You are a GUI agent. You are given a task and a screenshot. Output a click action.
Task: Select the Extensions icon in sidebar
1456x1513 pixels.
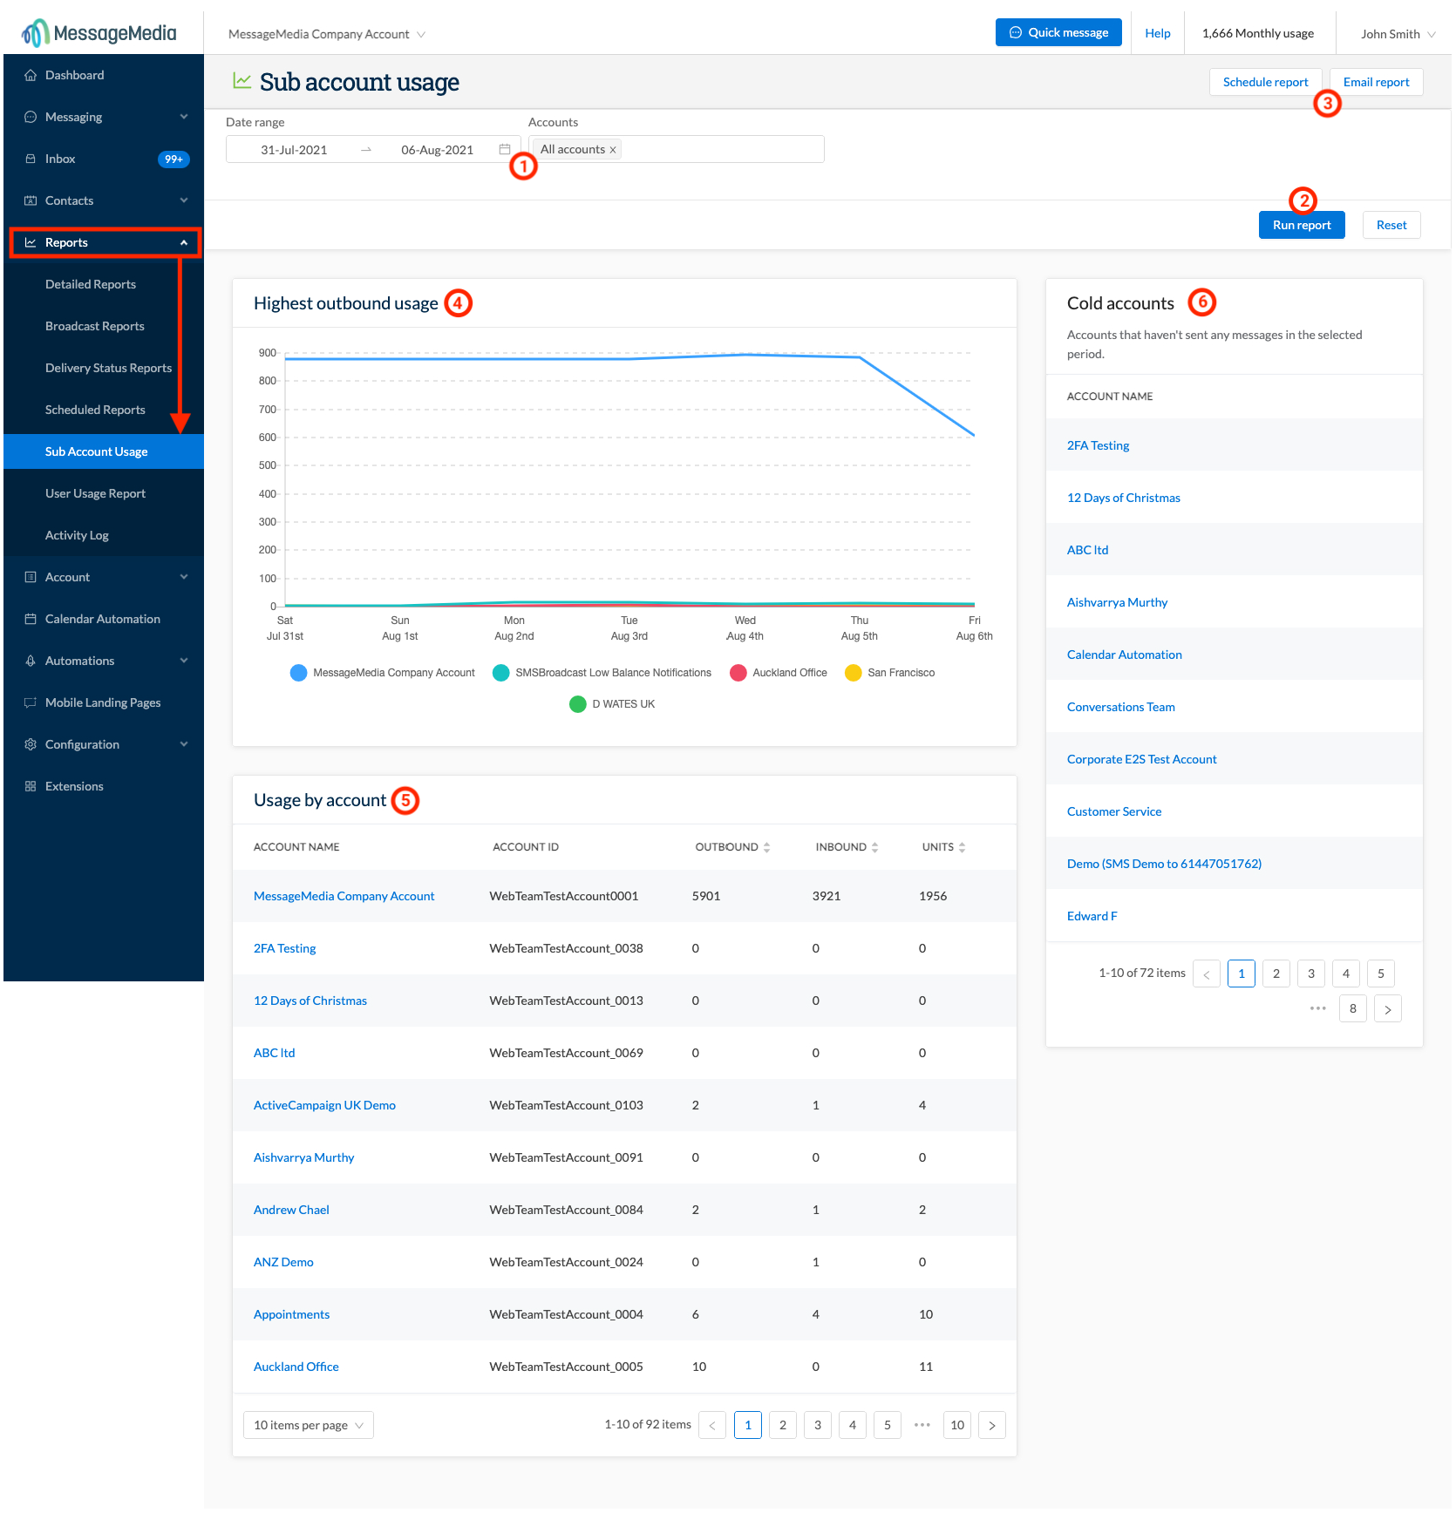(x=31, y=786)
